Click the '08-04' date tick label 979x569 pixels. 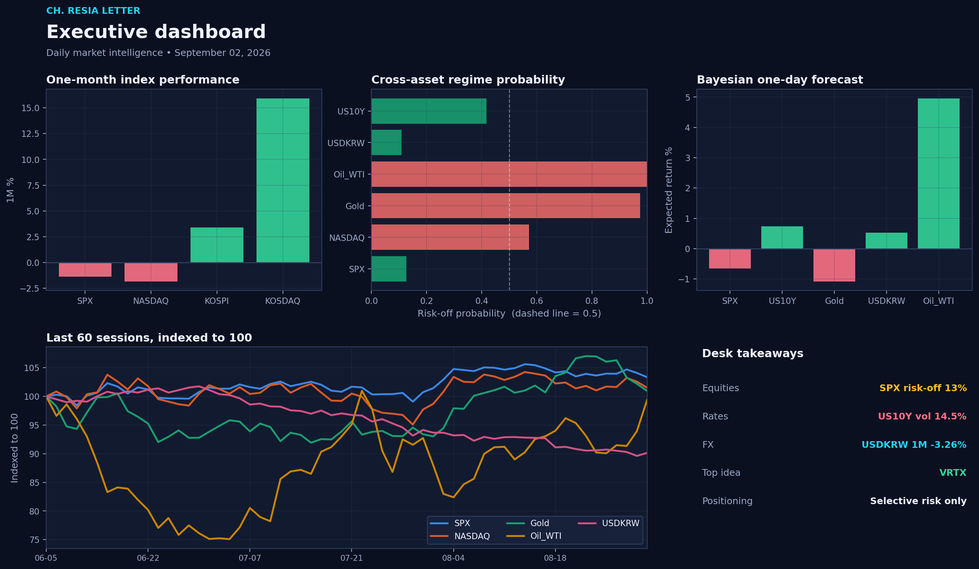(x=453, y=558)
